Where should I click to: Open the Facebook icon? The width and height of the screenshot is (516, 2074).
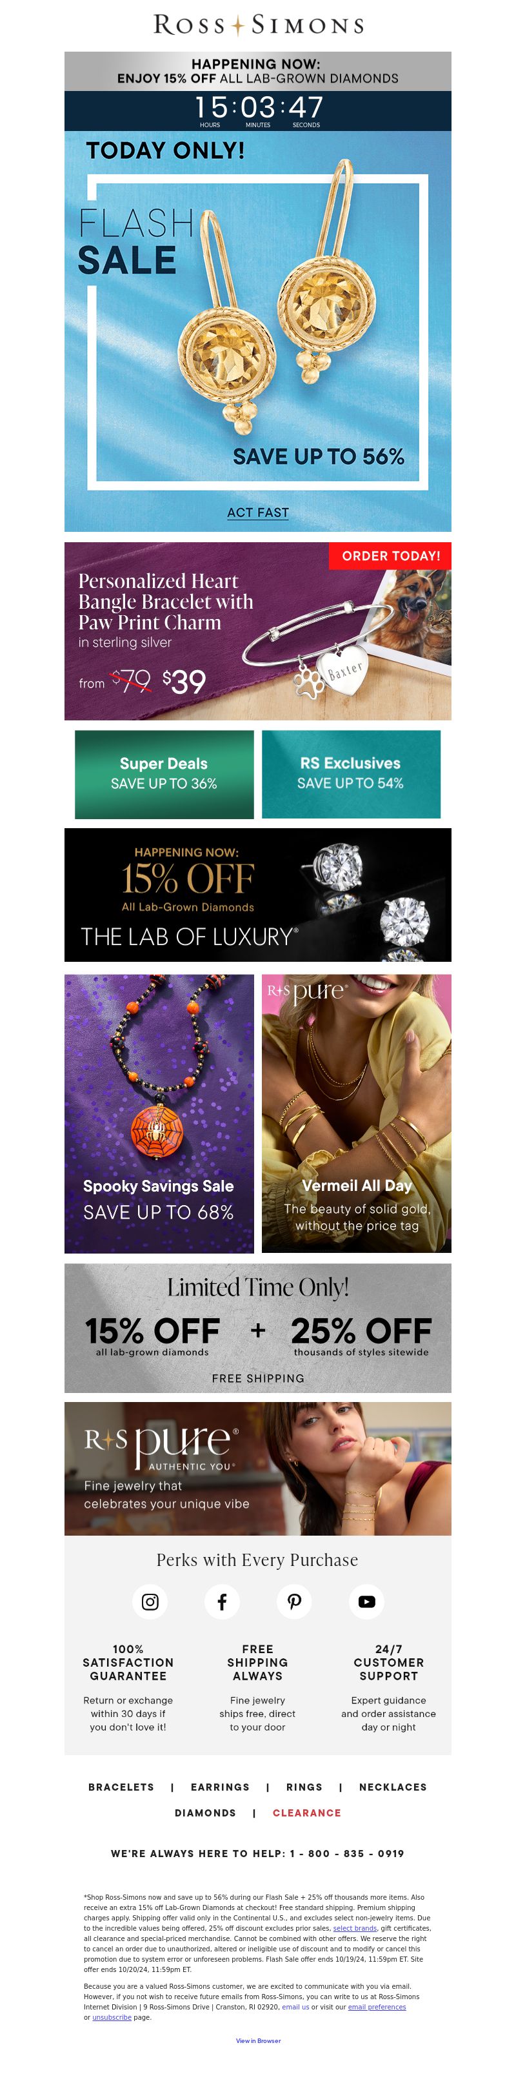pos(222,1601)
